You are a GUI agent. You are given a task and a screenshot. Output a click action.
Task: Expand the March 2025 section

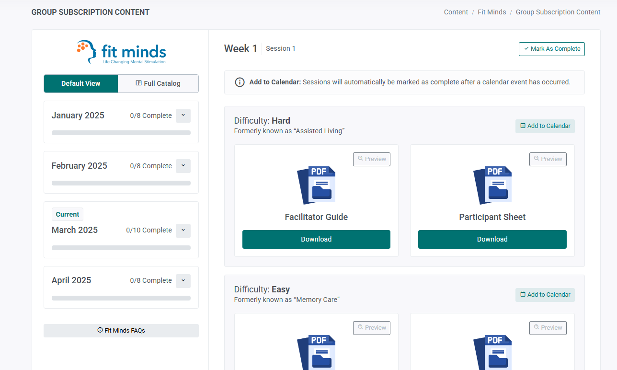(183, 231)
